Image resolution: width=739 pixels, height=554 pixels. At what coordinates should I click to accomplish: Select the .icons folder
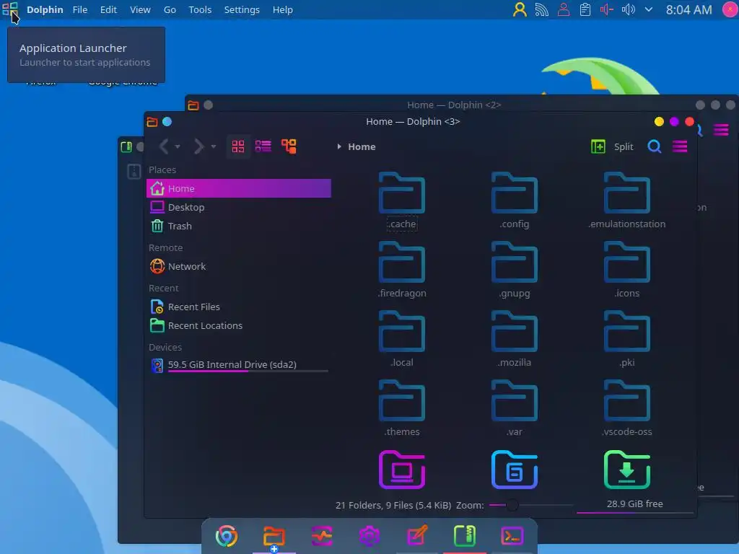627,270
